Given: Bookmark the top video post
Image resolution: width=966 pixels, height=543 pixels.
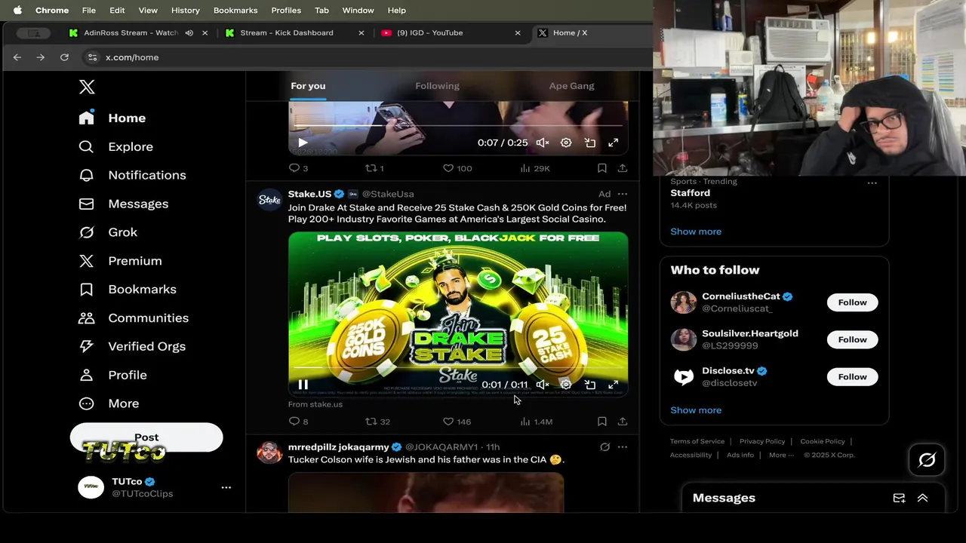Looking at the screenshot, I should (601, 168).
